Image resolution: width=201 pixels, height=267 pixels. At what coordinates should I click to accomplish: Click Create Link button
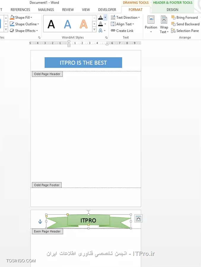click(122, 31)
